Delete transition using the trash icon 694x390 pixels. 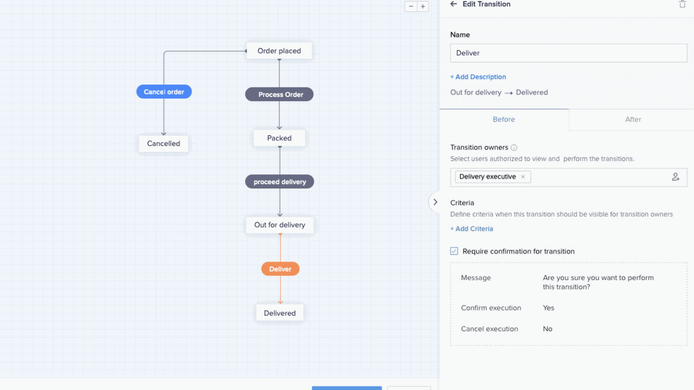pyautogui.click(x=682, y=4)
